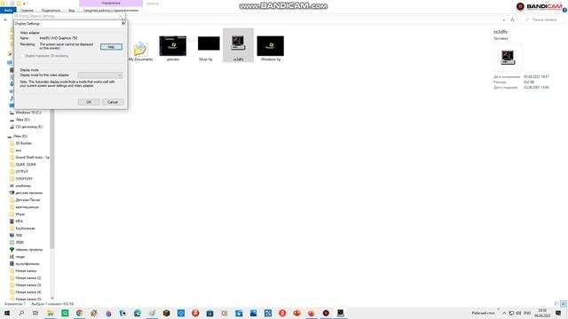Screen dimensions: 568x319
Task: Open the Новая папка (2) folder in tree
Action: (28, 277)
